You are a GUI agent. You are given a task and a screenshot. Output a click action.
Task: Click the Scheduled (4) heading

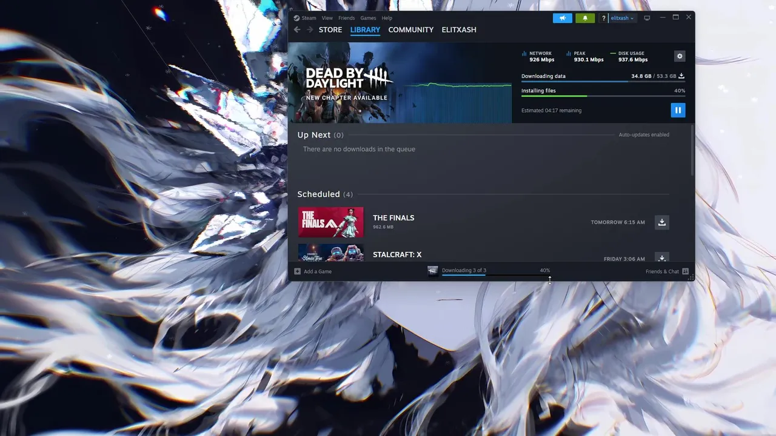point(325,194)
